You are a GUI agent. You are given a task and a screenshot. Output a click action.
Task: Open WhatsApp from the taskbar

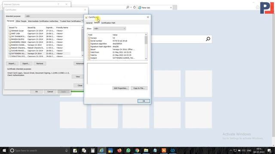(128, 150)
